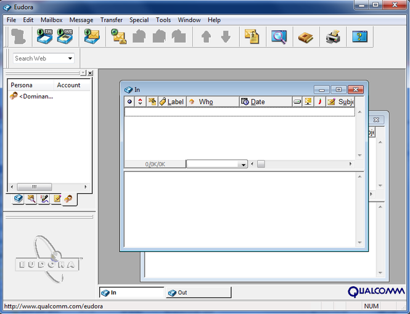Image resolution: width=410 pixels, height=314 pixels.
Task: Close the docked personas panel
Action: [90, 73]
